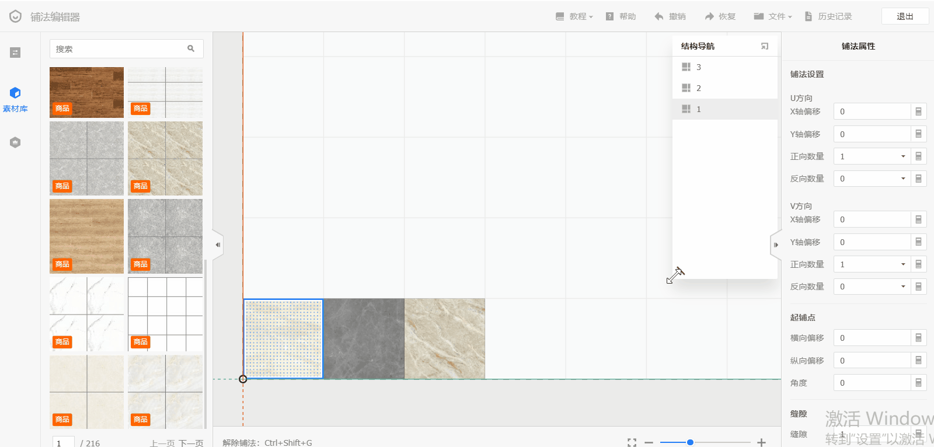Click the fit-to-screen icon
Viewport: 934px width, 447px height.
pyautogui.click(x=632, y=442)
